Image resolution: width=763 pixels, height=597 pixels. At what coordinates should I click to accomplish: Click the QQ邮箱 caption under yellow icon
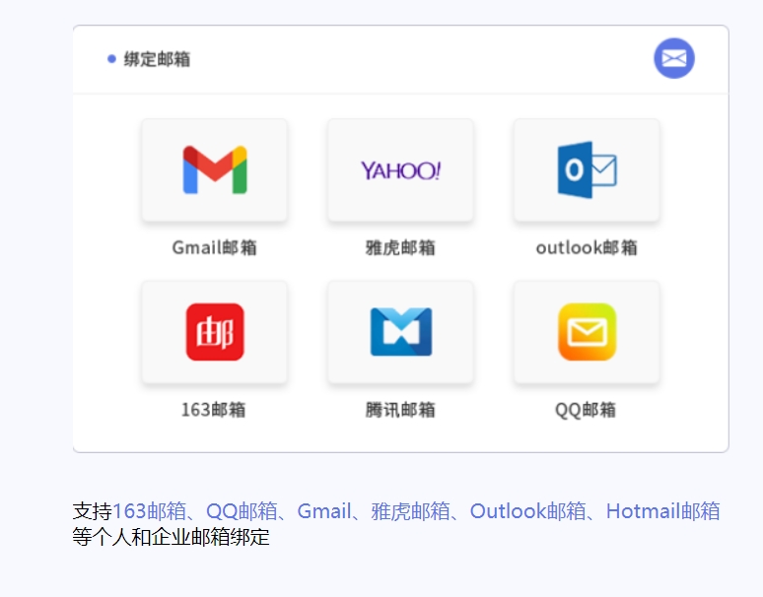(x=586, y=410)
